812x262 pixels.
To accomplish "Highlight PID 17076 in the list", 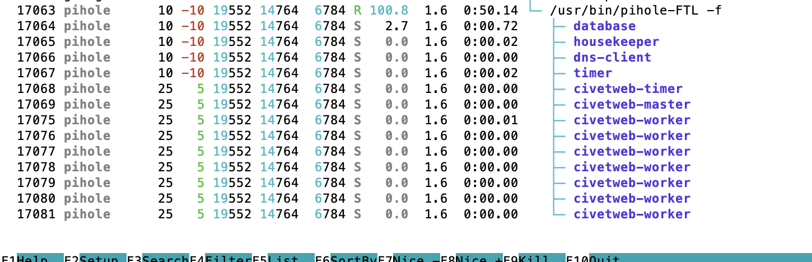I will (36, 135).
